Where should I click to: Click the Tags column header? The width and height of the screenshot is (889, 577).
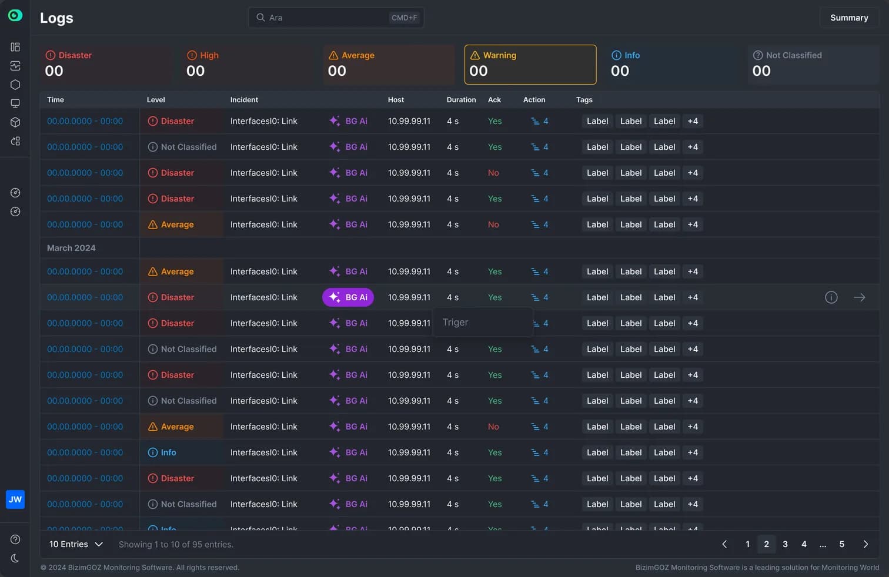tap(584, 100)
